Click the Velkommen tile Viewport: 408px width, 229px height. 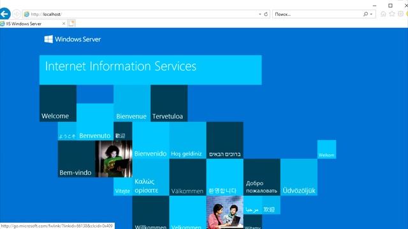tap(187, 212)
